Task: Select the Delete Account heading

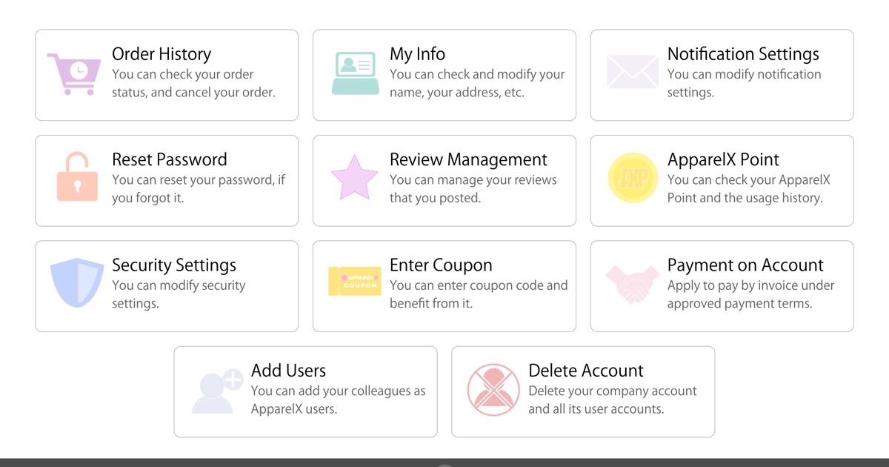Action: point(586,371)
